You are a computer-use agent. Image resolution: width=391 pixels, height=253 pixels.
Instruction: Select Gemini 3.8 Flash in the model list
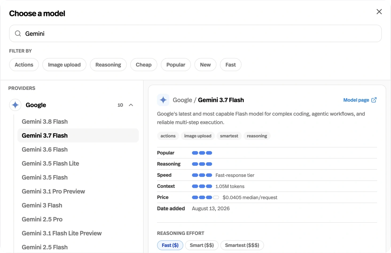tap(78, 121)
